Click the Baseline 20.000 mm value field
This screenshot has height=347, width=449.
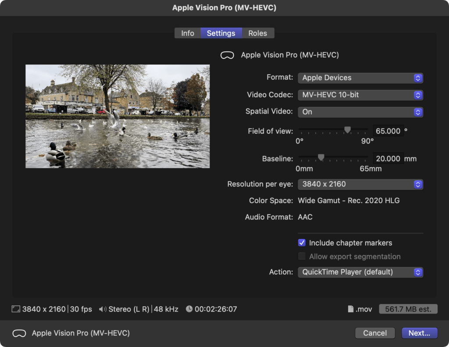pos(388,158)
